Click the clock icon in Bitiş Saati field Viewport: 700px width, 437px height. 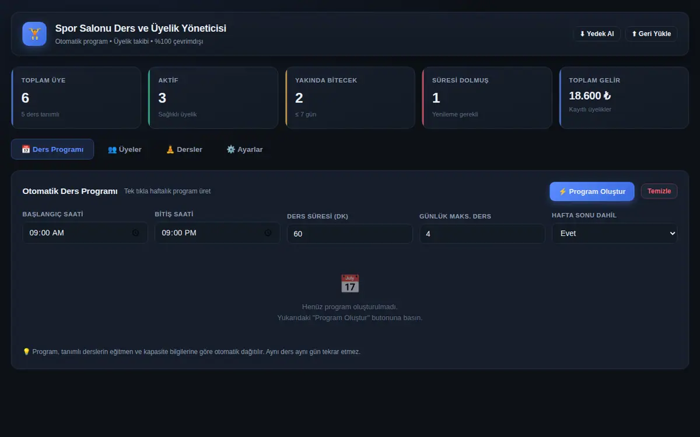coord(268,232)
